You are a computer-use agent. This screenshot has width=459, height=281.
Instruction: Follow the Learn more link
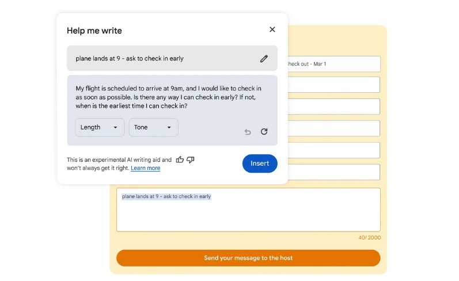click(145, 168)
